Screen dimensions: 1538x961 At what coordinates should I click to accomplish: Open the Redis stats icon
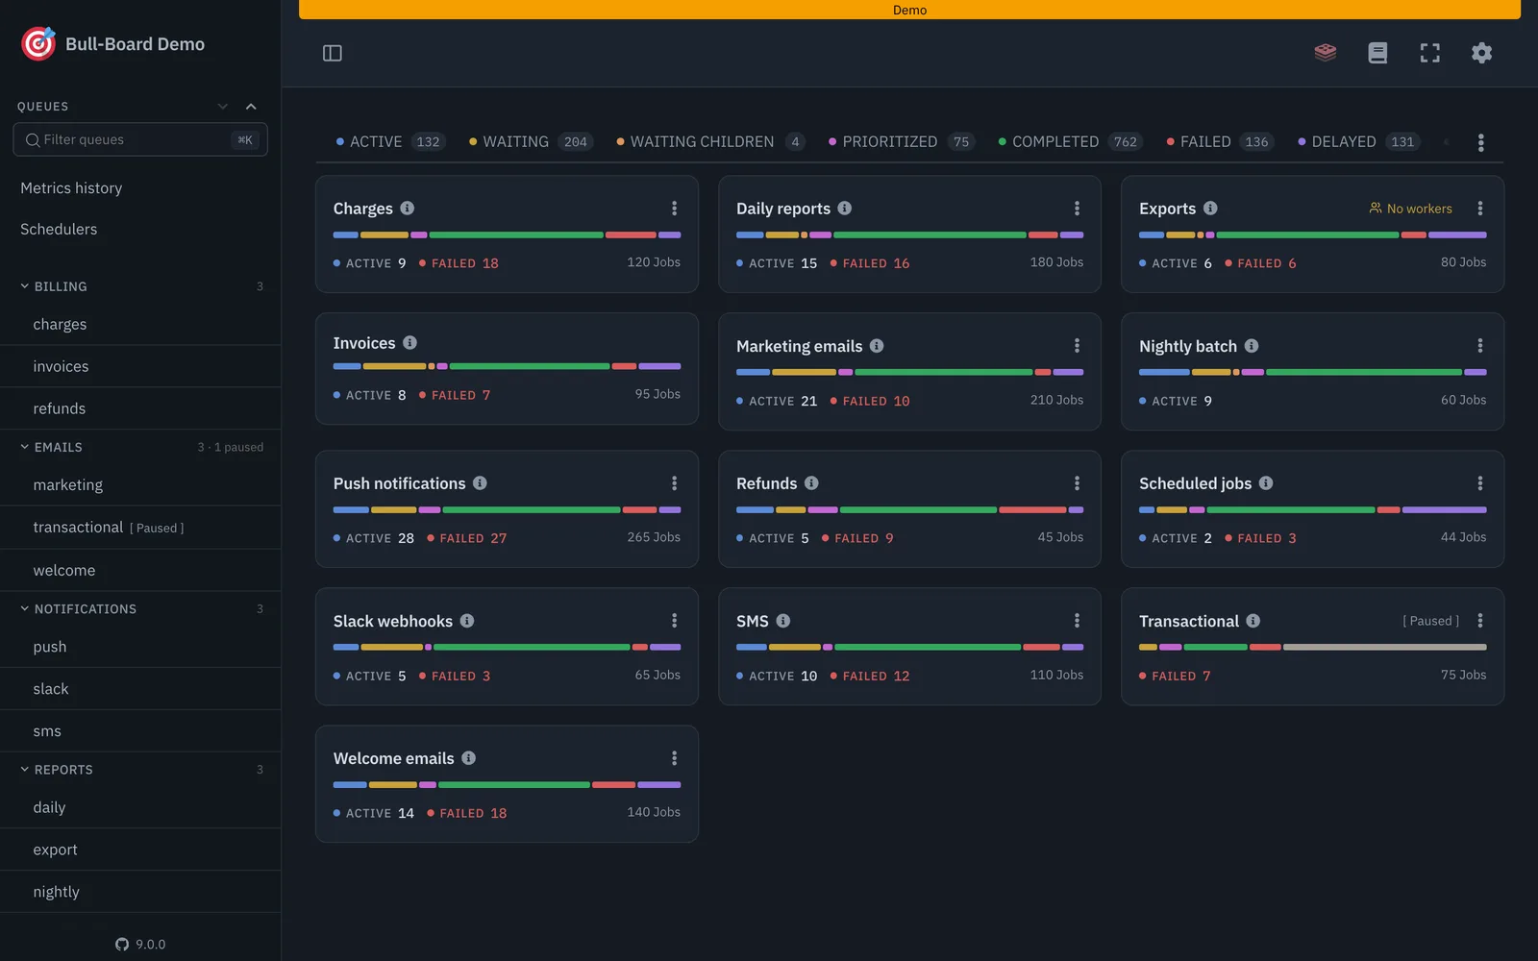1326,53
